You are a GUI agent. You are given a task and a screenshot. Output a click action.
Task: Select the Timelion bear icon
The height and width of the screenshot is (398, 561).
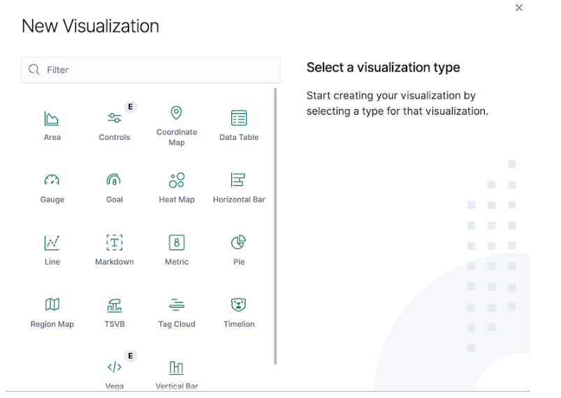[239, 304]
